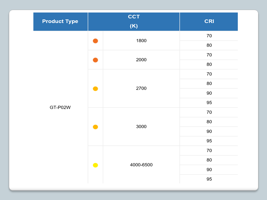The height and width of the screenshot is (200, 267).
Task: Click the 3000 CCT value cell
Action: pyautogui.click(x=141, y=127)
